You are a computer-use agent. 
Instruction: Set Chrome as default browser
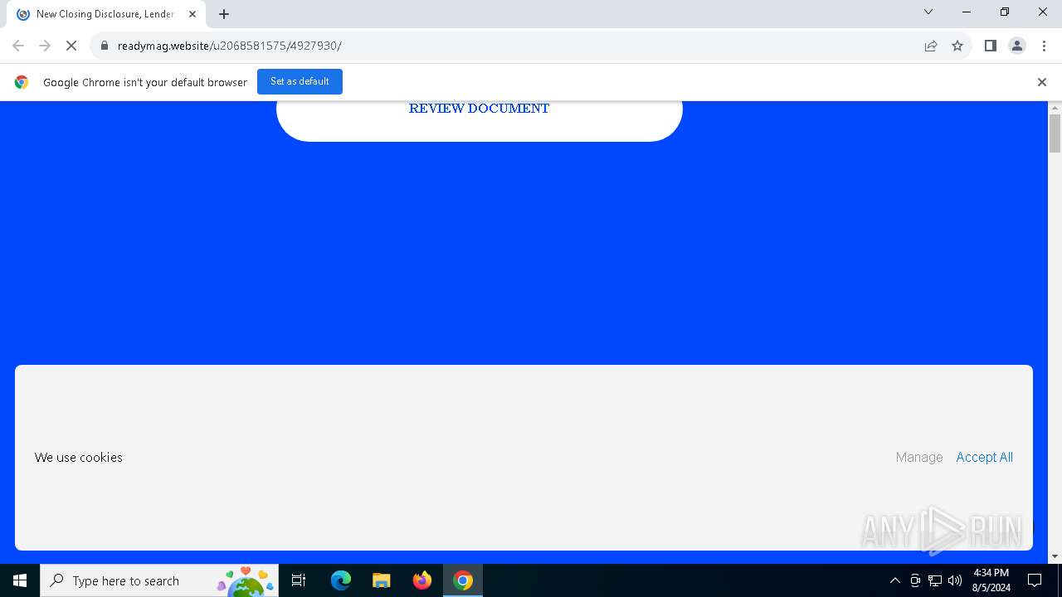[300, 81]
